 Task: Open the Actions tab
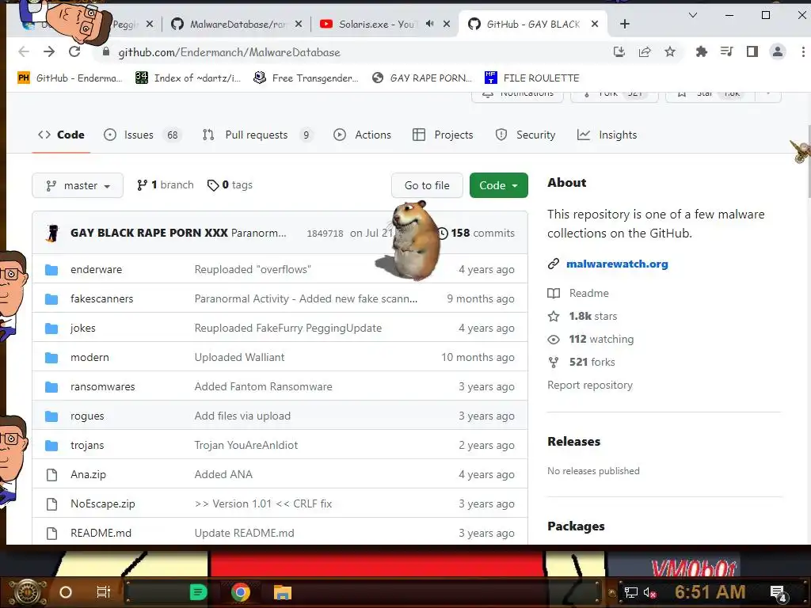(363, 135)
